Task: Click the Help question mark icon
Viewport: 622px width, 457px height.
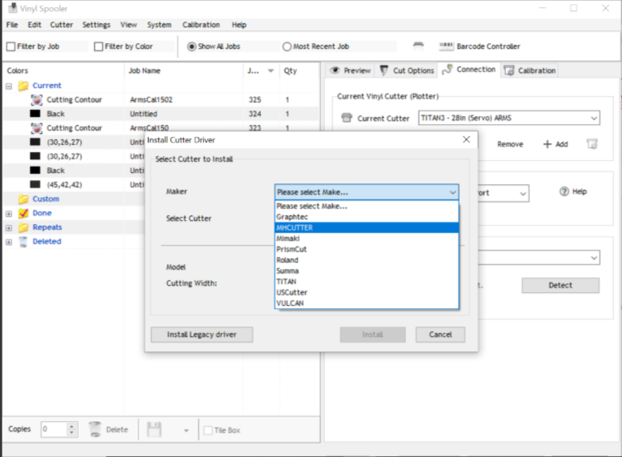Action: [564, 191]
